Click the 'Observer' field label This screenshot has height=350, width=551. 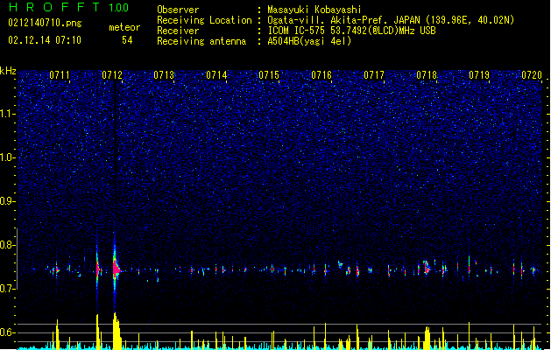tap(178, 10)
